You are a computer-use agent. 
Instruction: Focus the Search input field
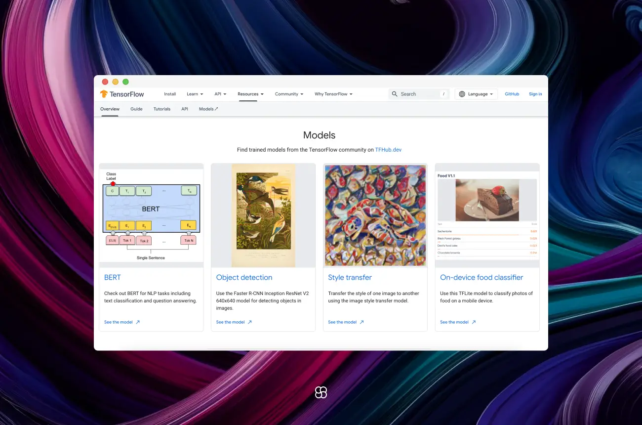pos(419,94)
